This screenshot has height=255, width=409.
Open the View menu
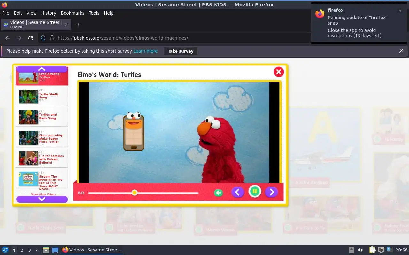(31, 13)
